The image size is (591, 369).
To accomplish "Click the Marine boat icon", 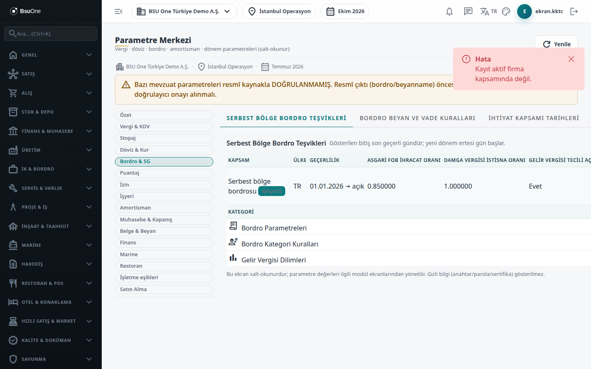I will coord(13,245).
